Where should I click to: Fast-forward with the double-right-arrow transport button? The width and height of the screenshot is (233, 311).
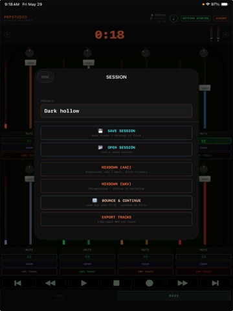(183, 283)
